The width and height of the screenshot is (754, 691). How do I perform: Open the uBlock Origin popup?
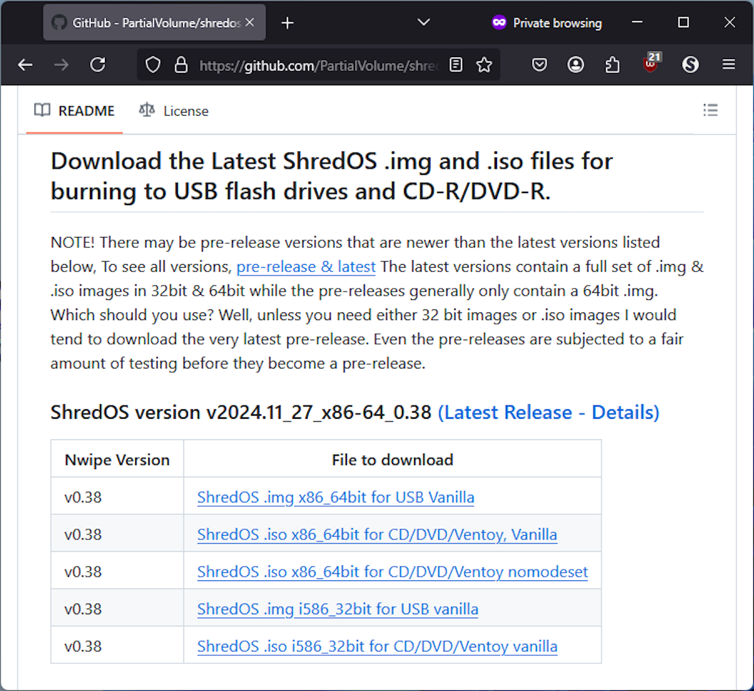point(650,65)
